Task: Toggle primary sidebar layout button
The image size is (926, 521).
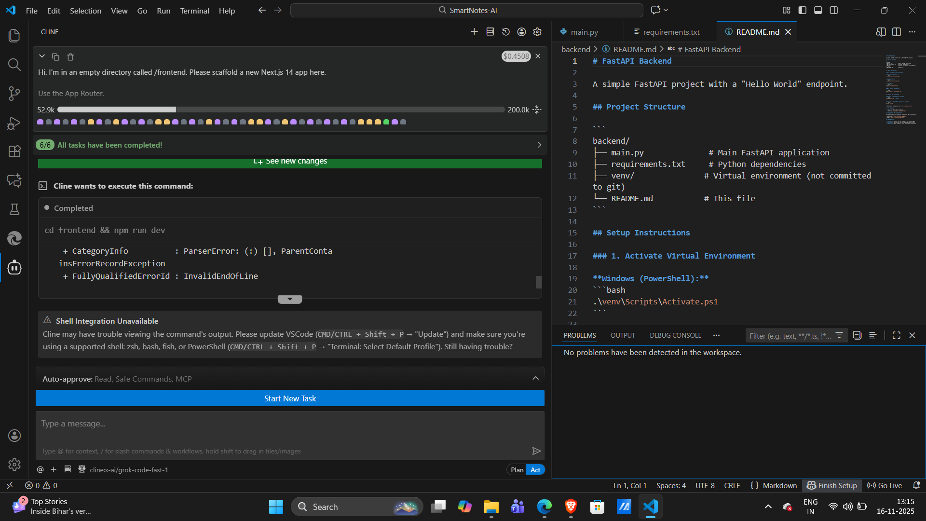Action: coord(803,10)
